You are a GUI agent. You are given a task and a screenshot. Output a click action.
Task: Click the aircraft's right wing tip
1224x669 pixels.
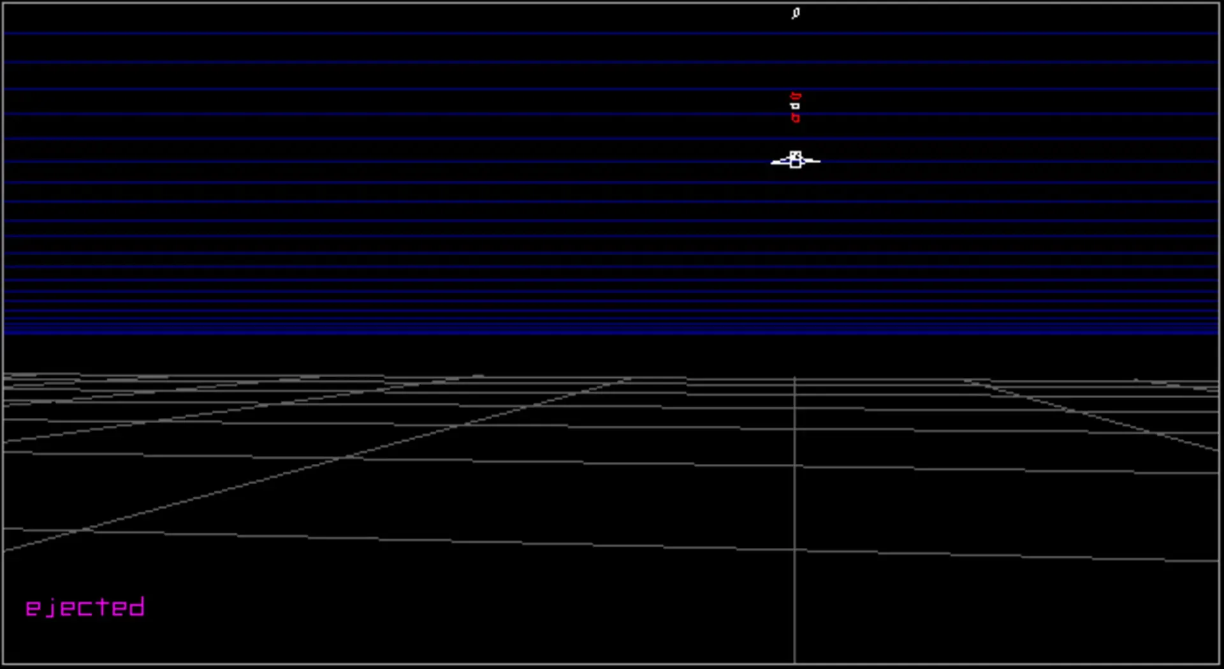[817, 161]
